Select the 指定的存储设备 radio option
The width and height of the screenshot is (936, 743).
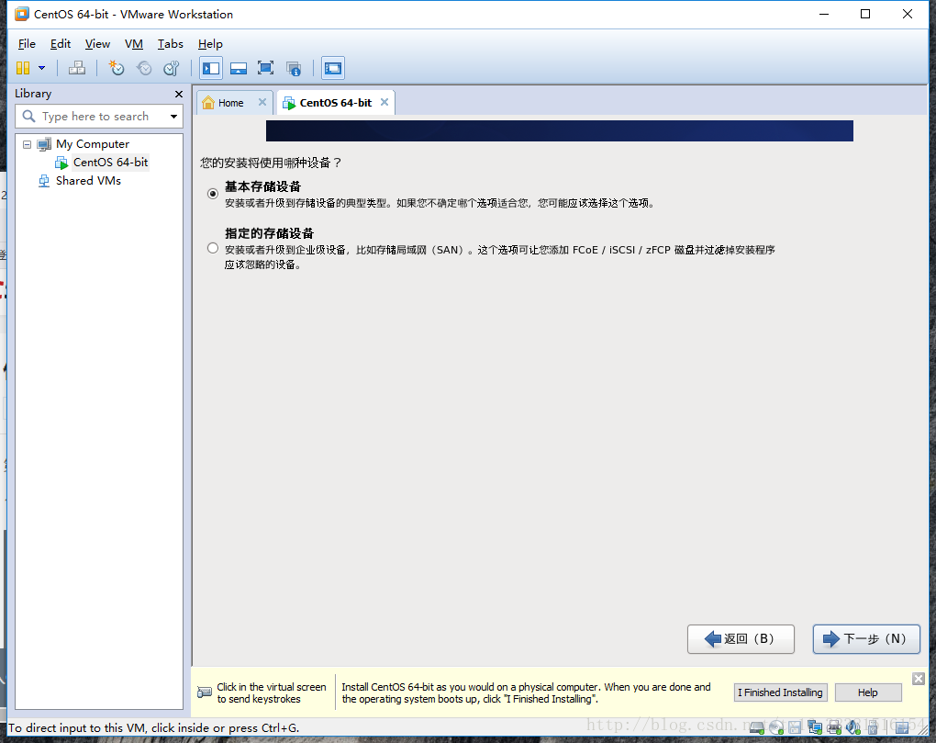(x=213, y=248)
